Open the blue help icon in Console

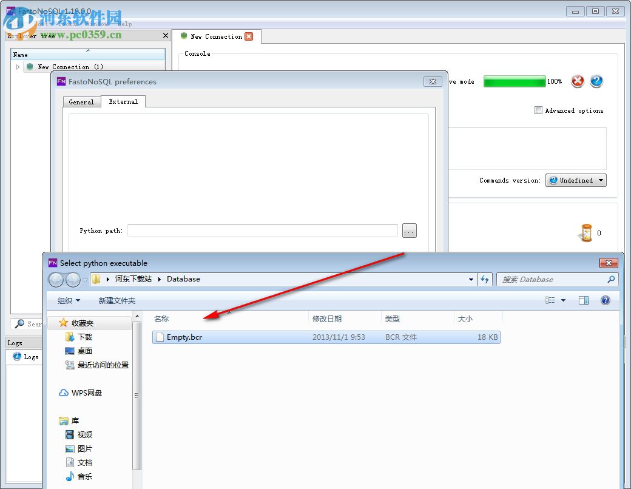point(596,81)
